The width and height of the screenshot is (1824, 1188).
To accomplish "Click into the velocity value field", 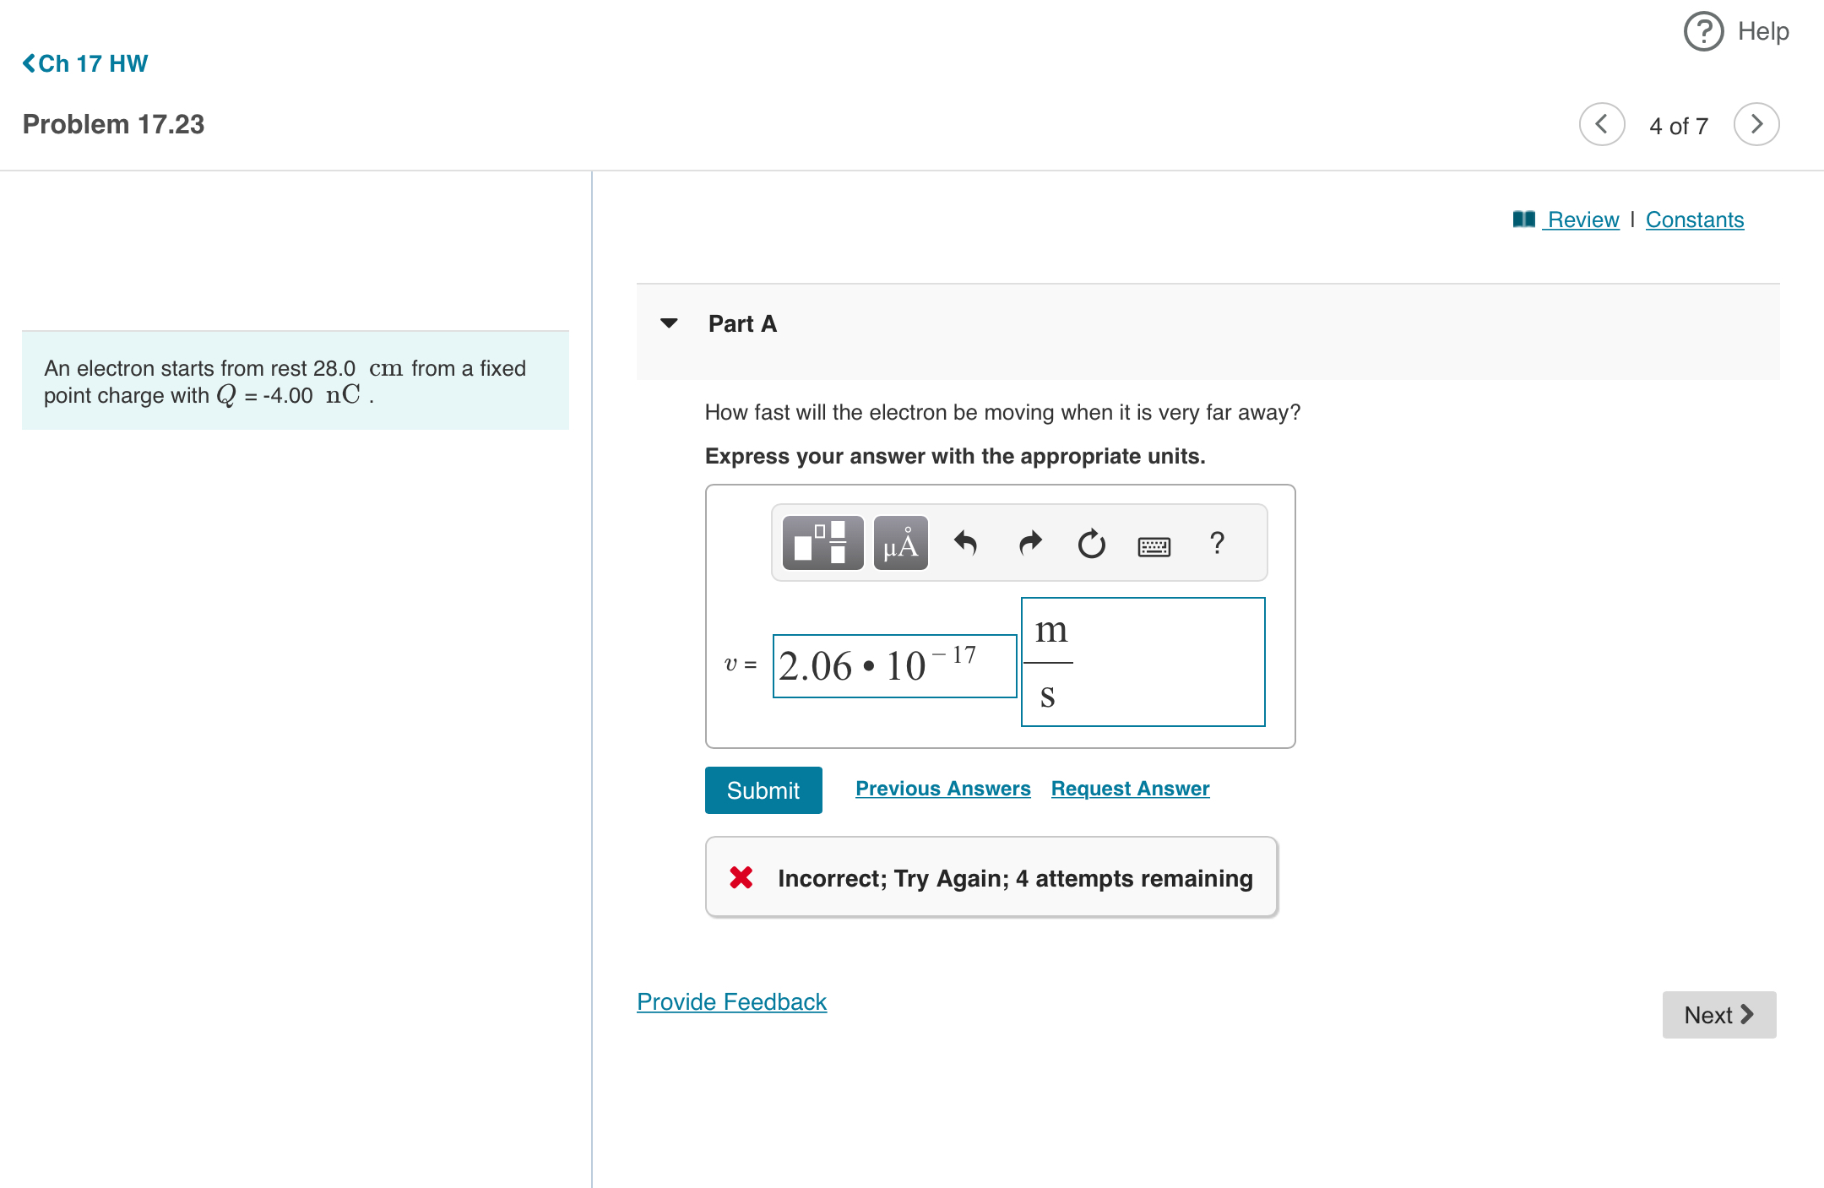I will point(893,666).
